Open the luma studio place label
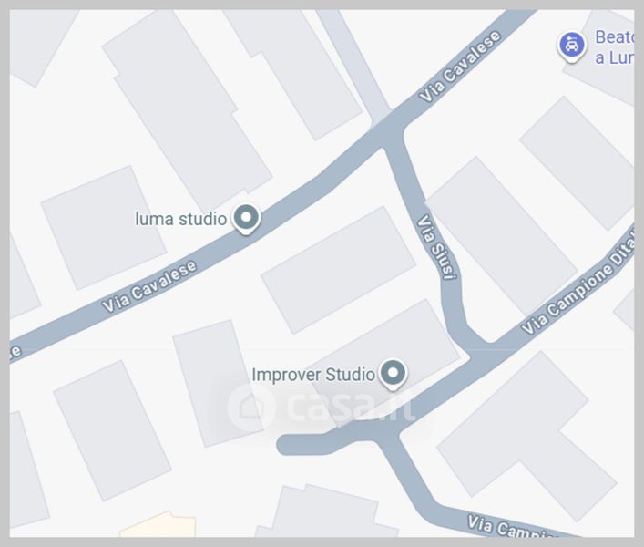The width and height of the screenshot is (644, 547). [180, 219]
